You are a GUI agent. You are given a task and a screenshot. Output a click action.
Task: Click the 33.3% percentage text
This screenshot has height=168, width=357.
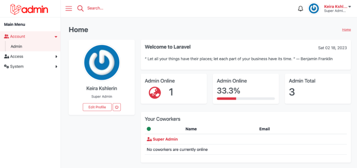click(x=228, y=91)
